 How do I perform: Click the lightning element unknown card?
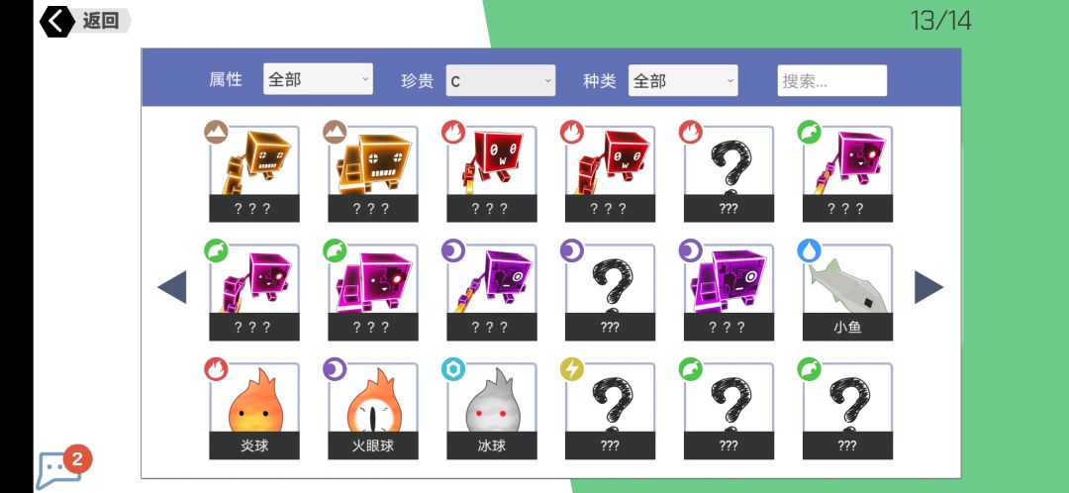click(x=610, y=411)
